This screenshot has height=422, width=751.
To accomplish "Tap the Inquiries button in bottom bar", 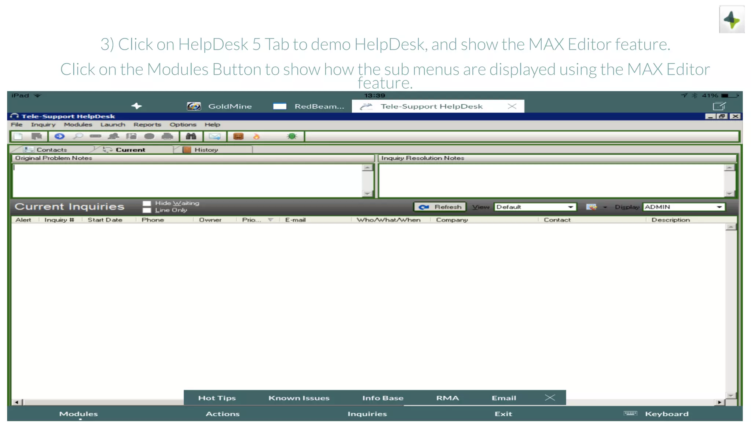I will pyautogui.click(x=367, y=414).
